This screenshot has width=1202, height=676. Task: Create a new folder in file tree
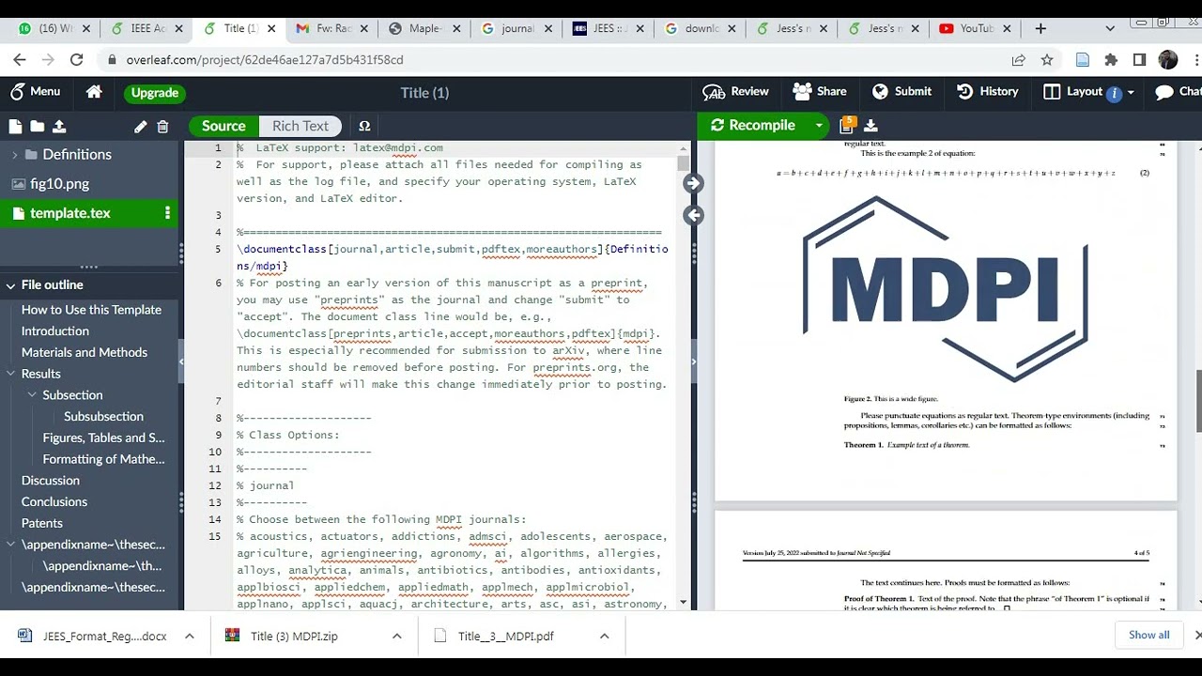37,126
